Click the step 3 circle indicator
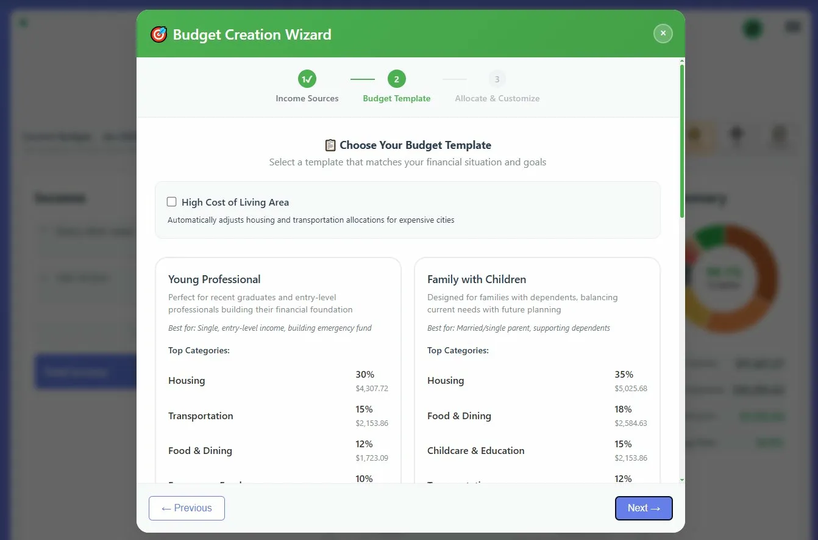Image resolution: width=818 pixels, height=540 pixels. 497,79
